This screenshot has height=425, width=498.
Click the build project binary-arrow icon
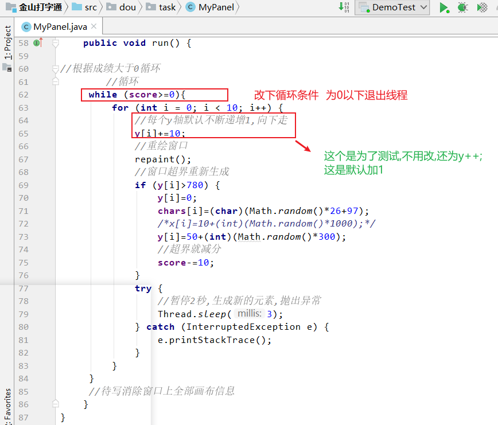pos(344,7)
